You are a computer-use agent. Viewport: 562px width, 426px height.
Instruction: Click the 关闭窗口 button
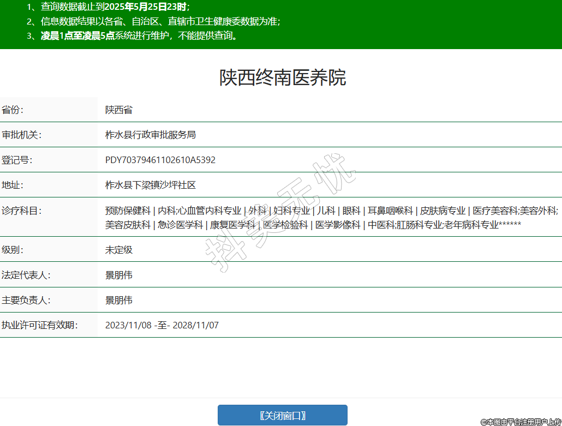click(282, 415)
